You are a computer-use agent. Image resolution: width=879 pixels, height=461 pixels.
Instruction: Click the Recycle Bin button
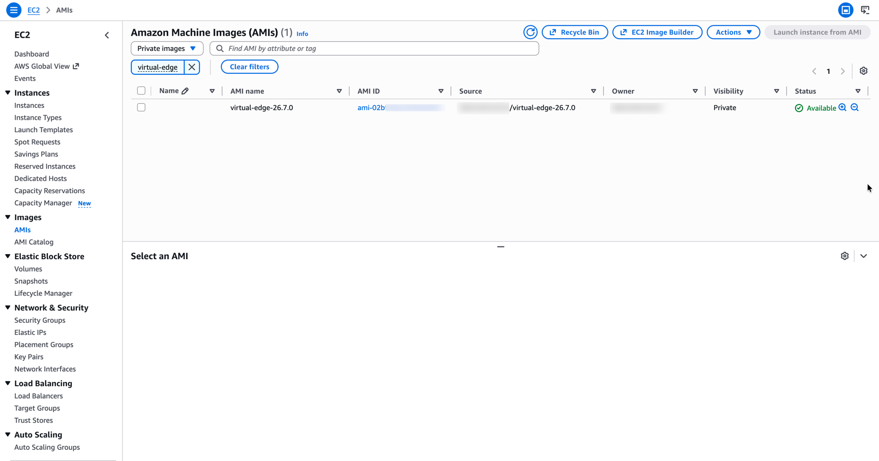(x=575, y=32)
